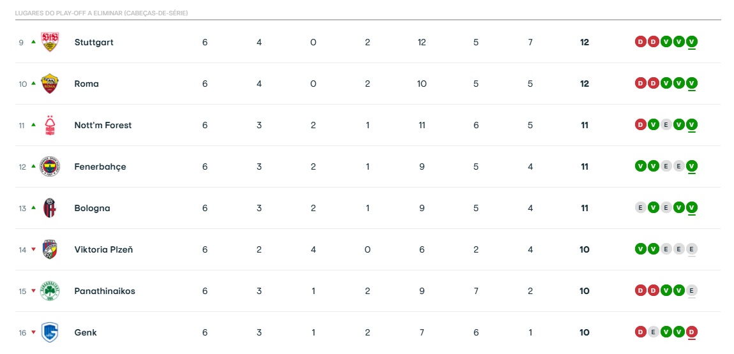The image size is (734, 354).
Task: Click the Nott'm Forest club crest
Action: (x=50, y=125)
